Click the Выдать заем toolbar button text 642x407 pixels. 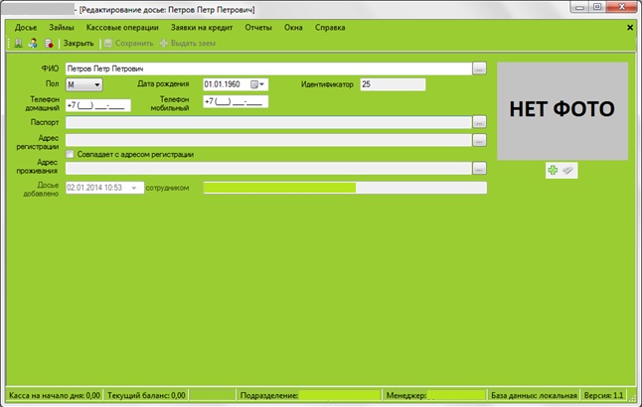(193, 43)
